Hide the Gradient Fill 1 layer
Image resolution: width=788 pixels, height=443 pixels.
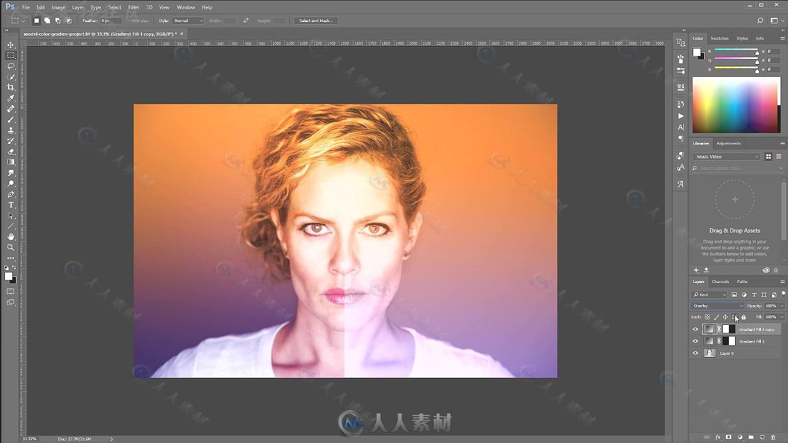696,341
